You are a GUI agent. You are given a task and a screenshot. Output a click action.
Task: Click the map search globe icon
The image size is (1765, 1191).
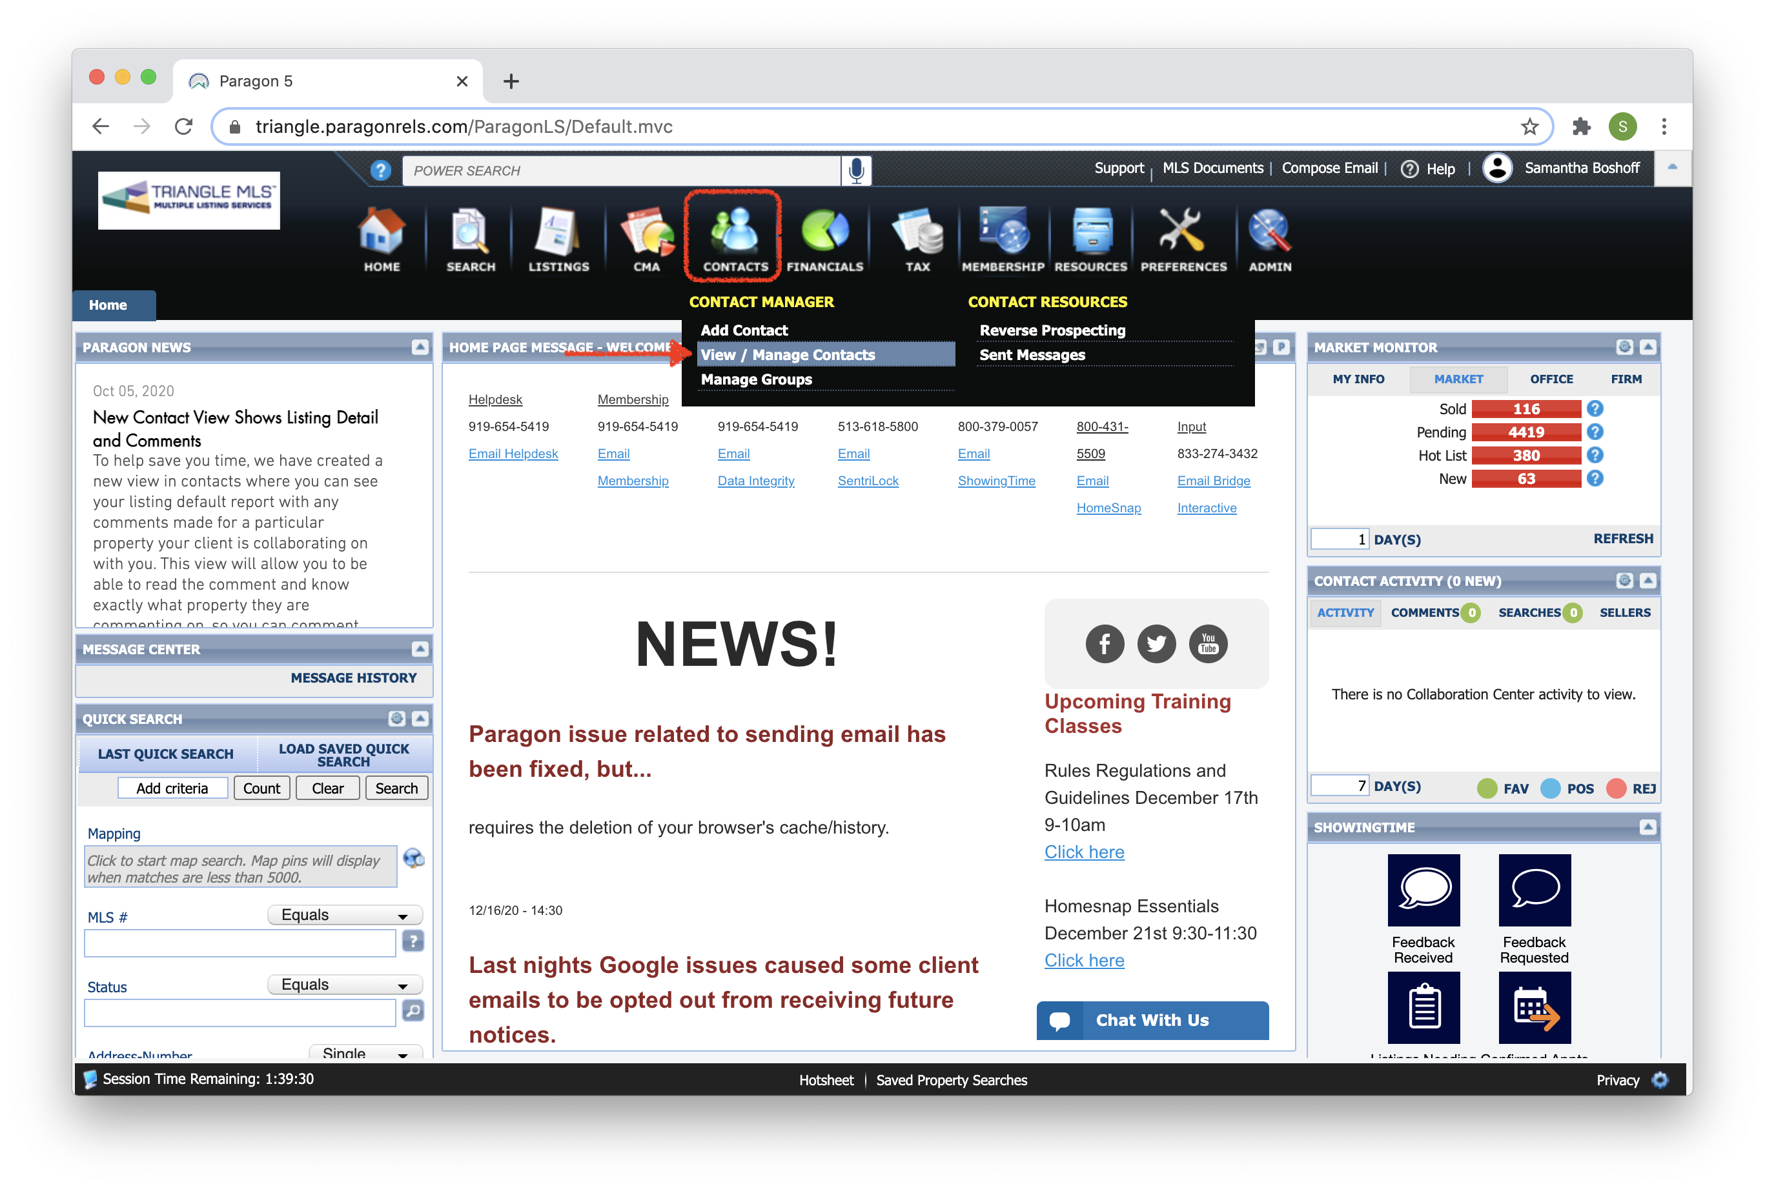coord(413,859)
